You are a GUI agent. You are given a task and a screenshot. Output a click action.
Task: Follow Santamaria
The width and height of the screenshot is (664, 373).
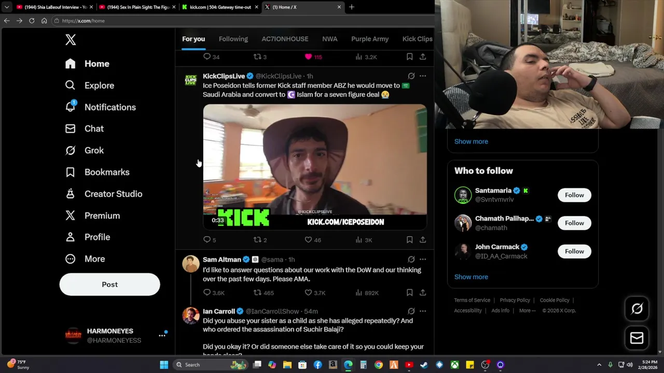click(574, 195)
